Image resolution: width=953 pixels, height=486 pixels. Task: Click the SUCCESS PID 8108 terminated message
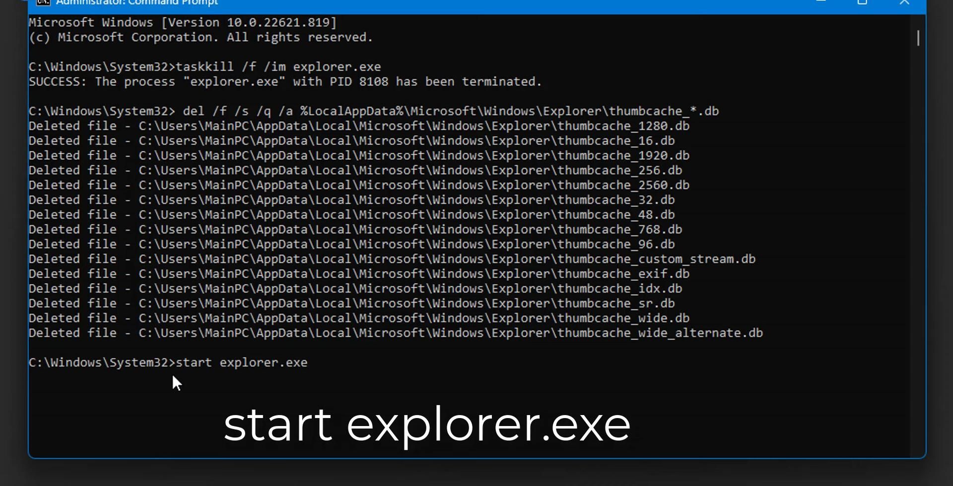point(285,82)
